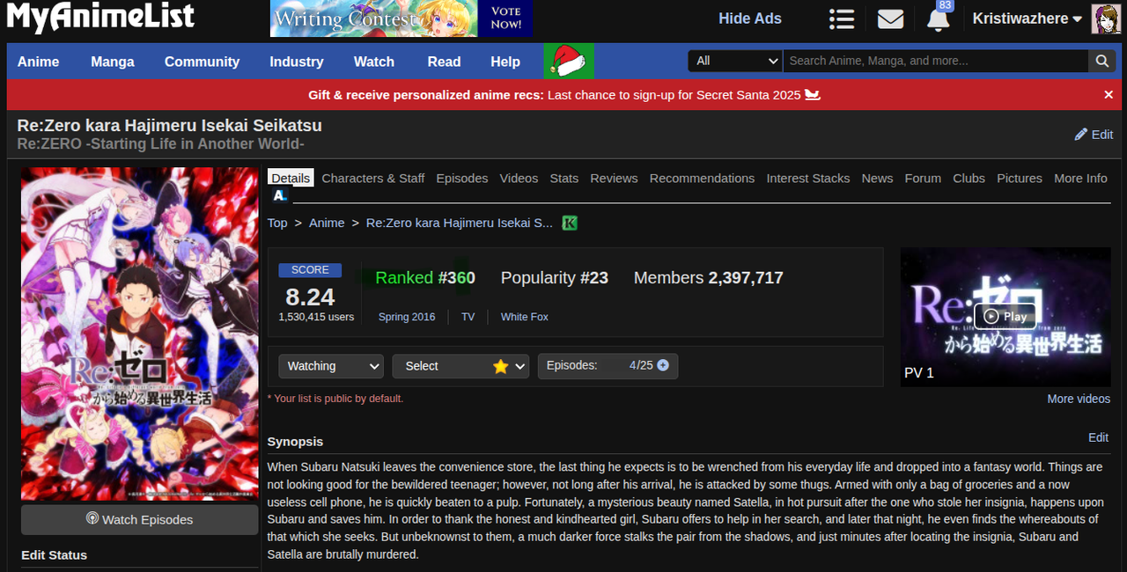The image size is (1127, 572).
Task: Click the Santa hat icon in navigation
Action: point(569,61)
